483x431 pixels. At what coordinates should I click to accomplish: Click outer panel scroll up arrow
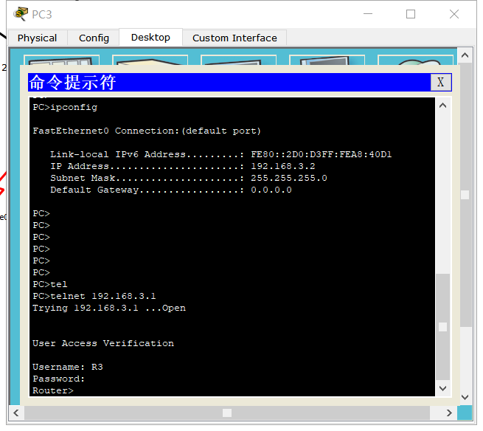click(x=465, y=55)
